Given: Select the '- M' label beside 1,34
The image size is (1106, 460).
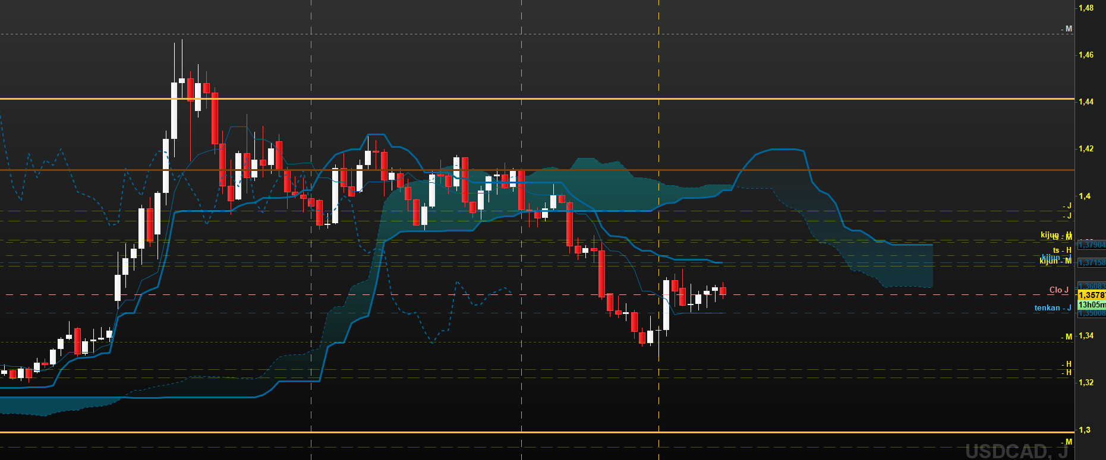Looking at the screenshot, I should click(1067, 337).
